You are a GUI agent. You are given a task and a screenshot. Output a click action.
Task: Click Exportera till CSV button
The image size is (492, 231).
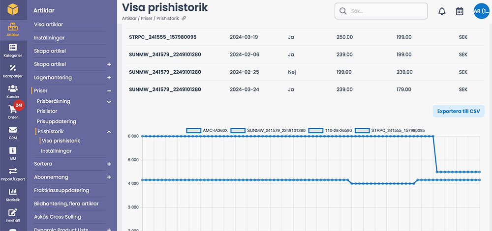[x=458, y=111]
